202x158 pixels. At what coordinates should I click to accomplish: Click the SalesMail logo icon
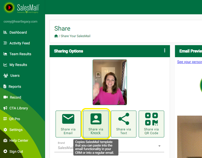point(9,8)
